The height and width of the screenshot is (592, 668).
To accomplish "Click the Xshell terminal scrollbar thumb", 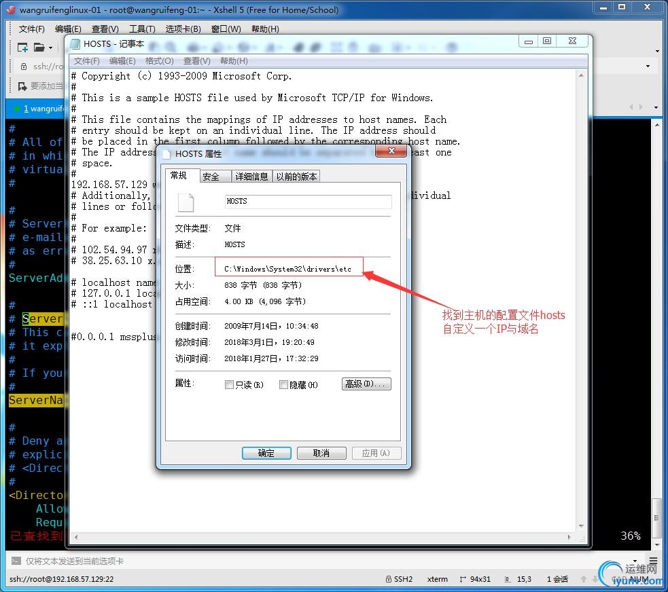I will (x=656, y=519).
